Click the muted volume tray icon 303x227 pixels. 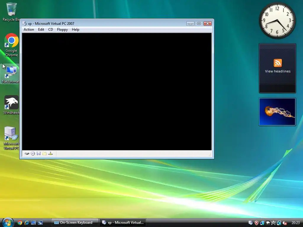(x=285, y=223)
